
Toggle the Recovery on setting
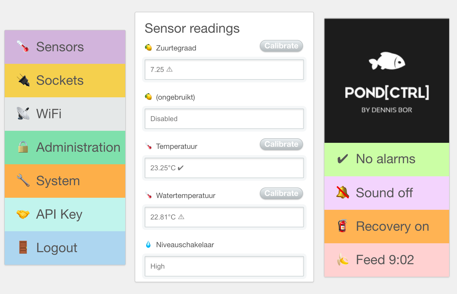coord(387,227)
